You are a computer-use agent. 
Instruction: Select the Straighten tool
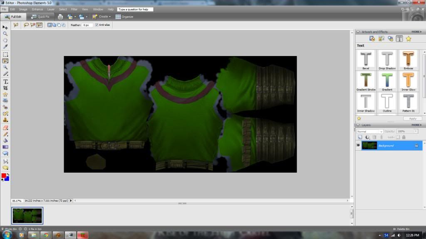pos(5,100)
